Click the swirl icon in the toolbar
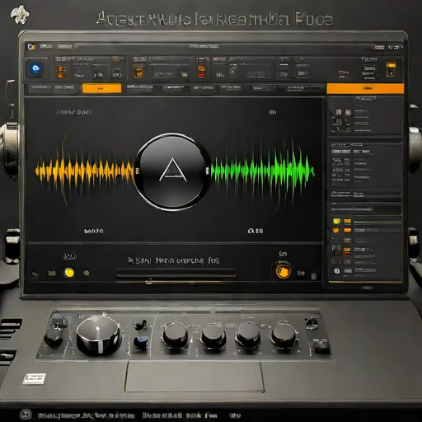Viewport: 422px width, 422px height. point(233,70)
